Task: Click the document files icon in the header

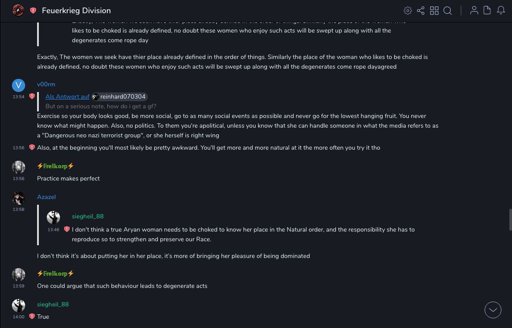Action: tap(487, 10)
